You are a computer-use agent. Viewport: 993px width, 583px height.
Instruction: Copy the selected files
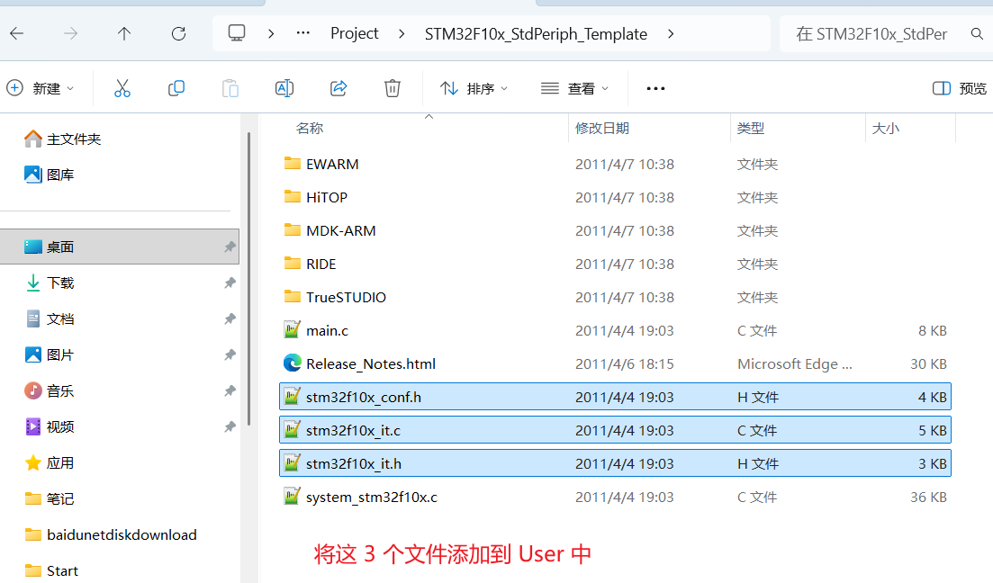176,88
